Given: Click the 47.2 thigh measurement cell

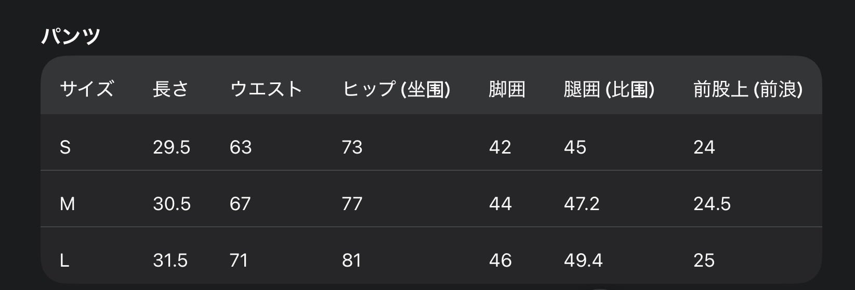Looking at the screenshot, I should 582,204.
